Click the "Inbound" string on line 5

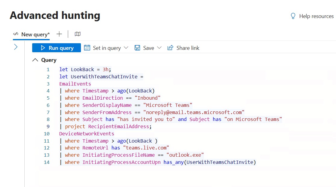tap(147, 98)
